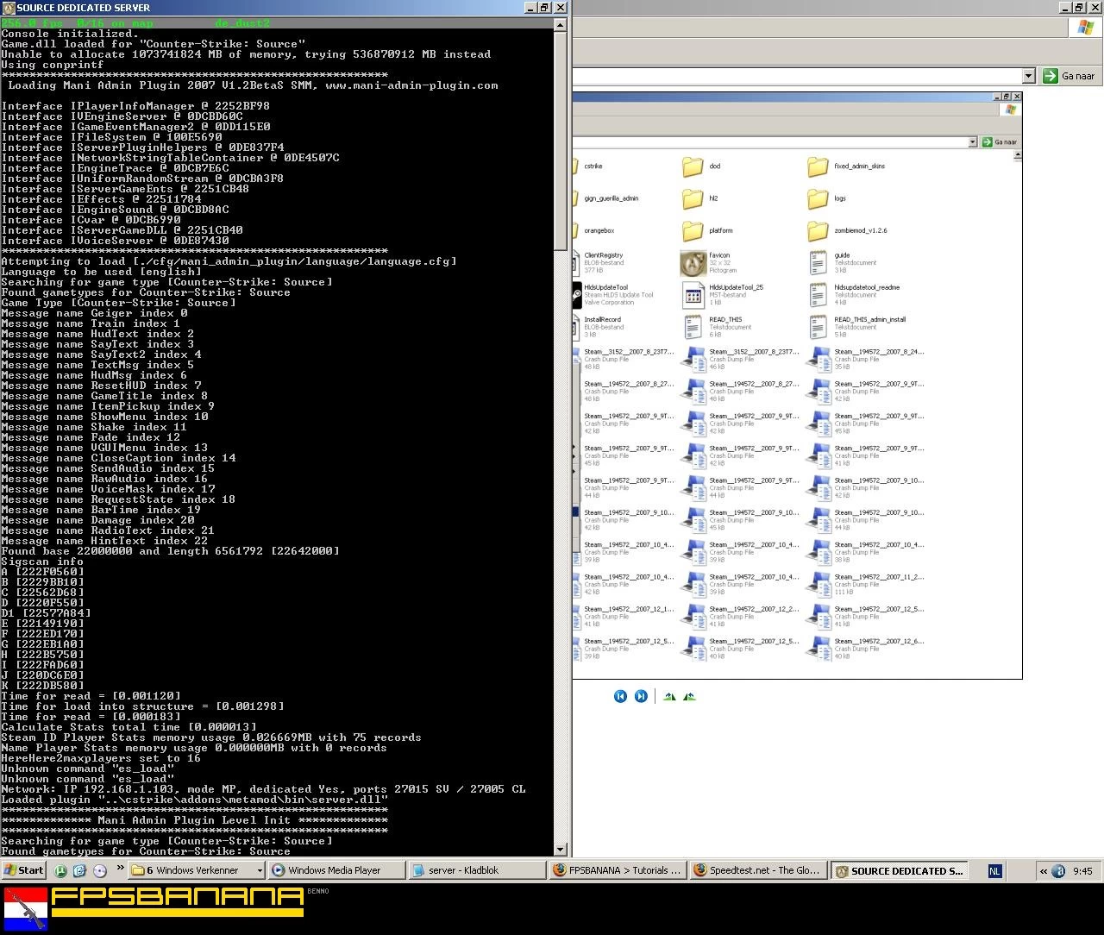Rotate the image counterclockwise
The image size is (1104, 935).
pos(689,696)
